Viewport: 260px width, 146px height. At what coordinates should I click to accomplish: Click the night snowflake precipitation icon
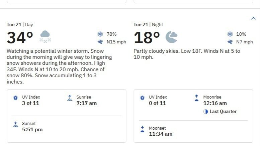tap(230, 34)
